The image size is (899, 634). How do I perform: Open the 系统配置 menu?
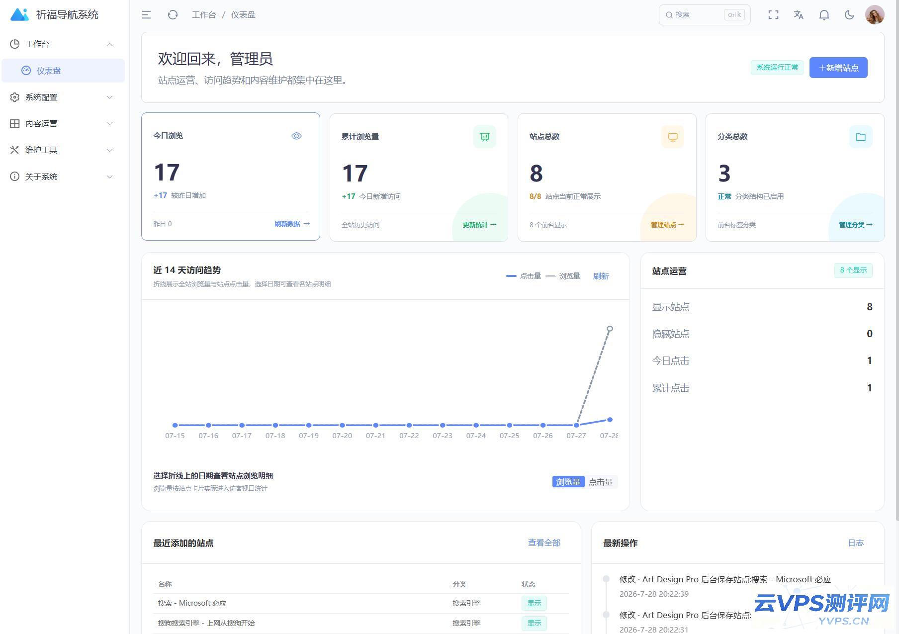coord(63,97)
